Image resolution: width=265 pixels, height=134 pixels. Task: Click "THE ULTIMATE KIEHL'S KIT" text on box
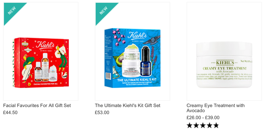click(x=137, y=80)
